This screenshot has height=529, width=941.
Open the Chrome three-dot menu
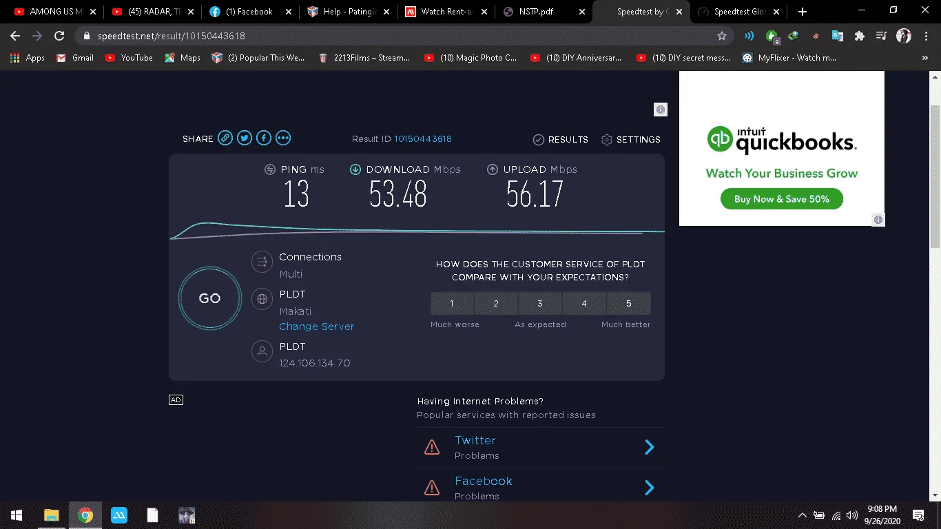coord(926,36)
